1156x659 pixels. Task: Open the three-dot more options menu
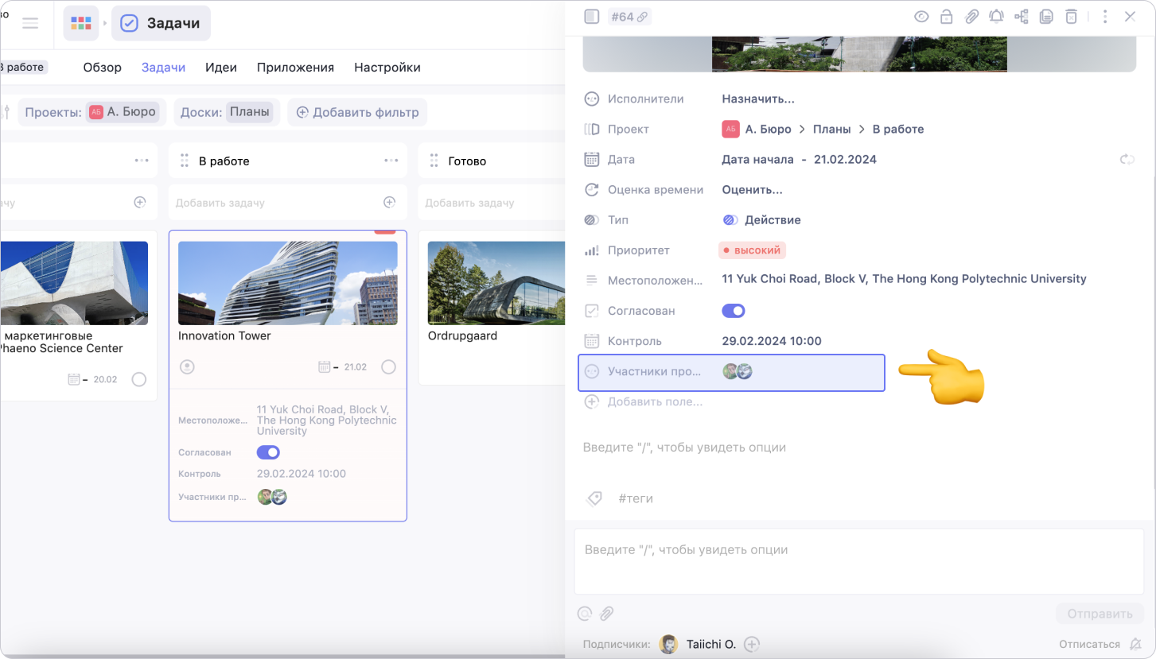[x=1105, y=16]
